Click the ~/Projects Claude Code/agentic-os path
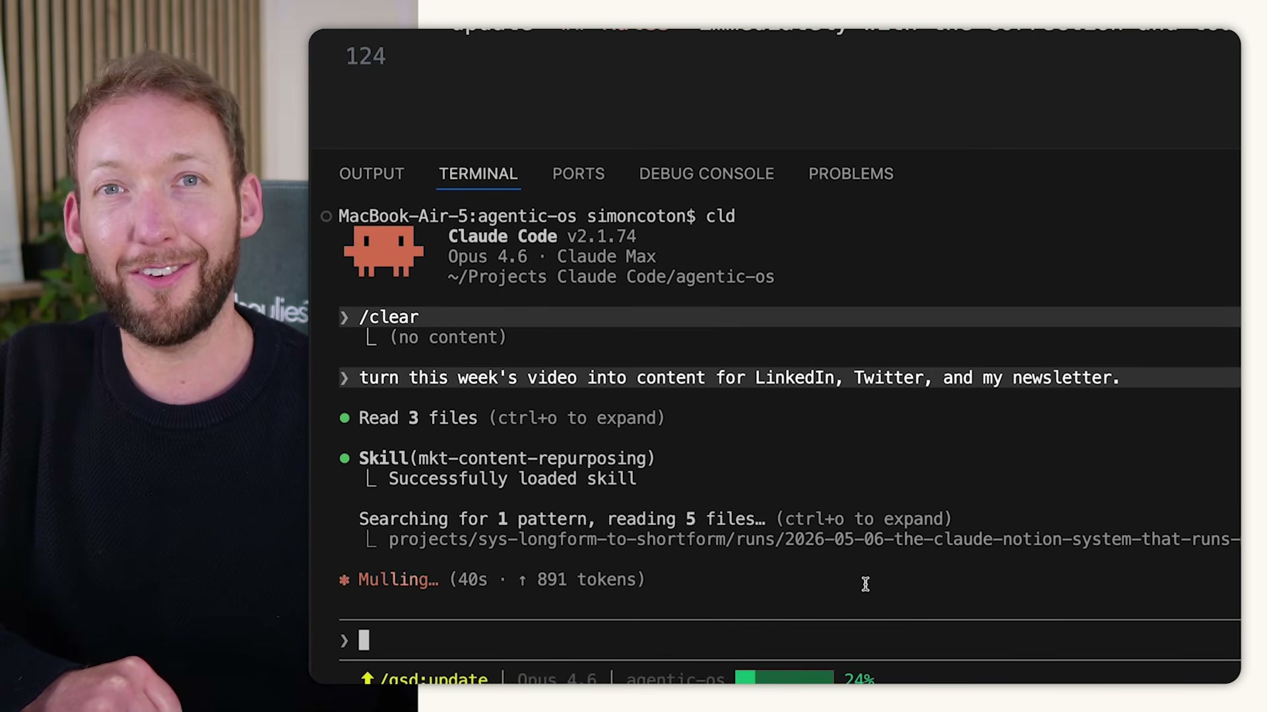This screenshot has width=1267, height=712. click(x=611, y=277)
